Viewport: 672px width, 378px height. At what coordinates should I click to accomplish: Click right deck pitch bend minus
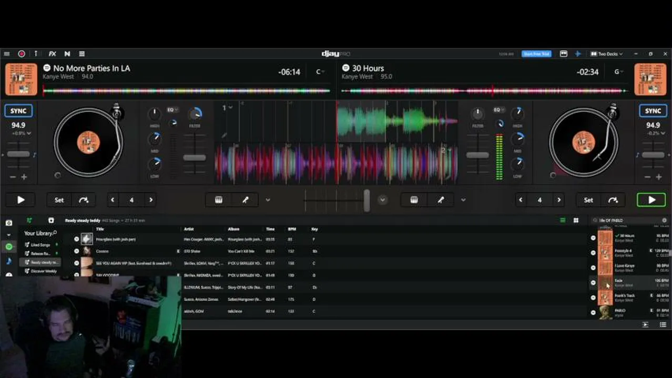pyautogui.click(x=648, y=177)
